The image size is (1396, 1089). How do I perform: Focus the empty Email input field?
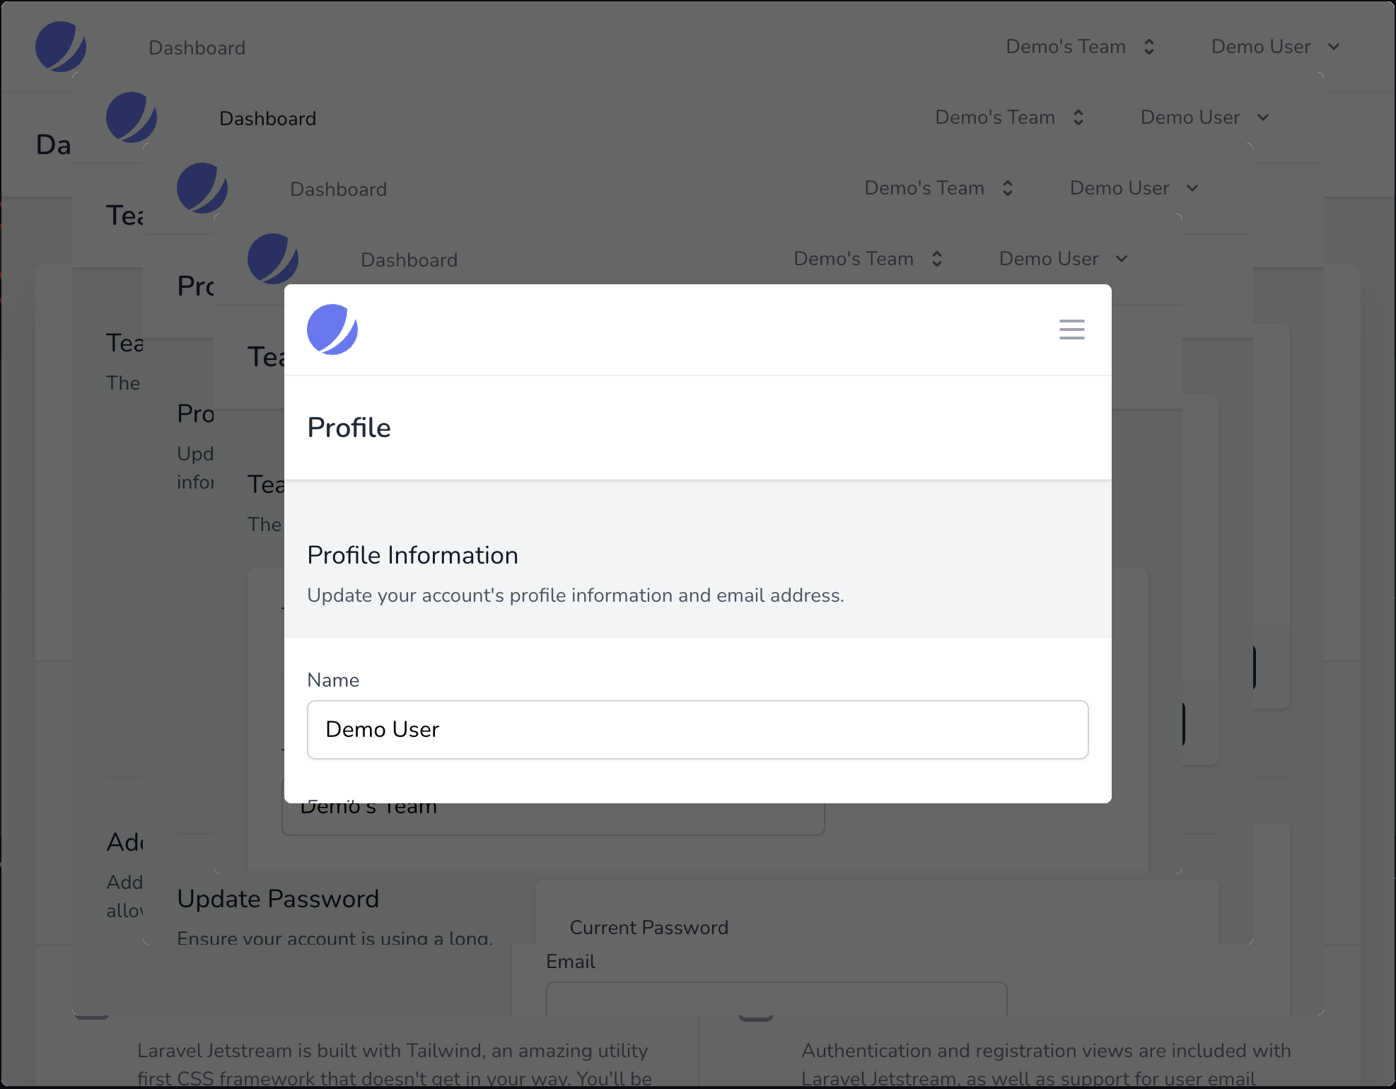[x=776, y=998]
